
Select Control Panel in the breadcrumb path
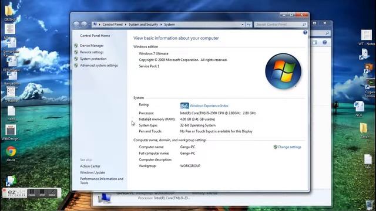point(112,25)
